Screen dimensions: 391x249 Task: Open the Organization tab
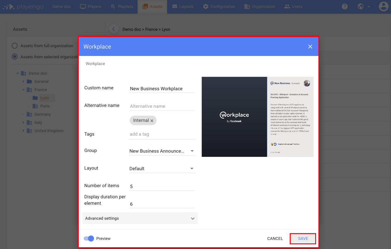(x=260, y=6)
